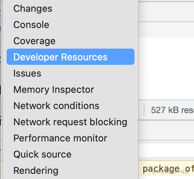Screen dimensions: 194x179
Task: Choose Quick source from the menu
Action: [43, 154]
